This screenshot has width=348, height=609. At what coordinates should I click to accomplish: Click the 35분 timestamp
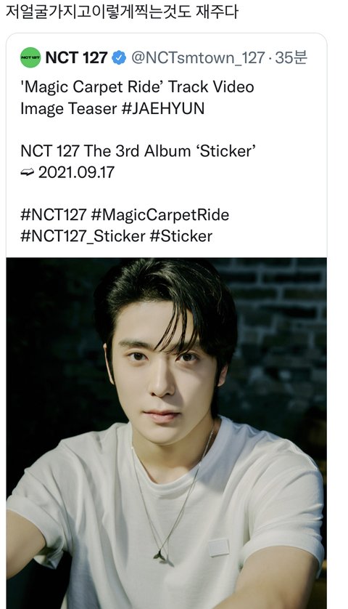pyautogui.click(x=291, y=58)
